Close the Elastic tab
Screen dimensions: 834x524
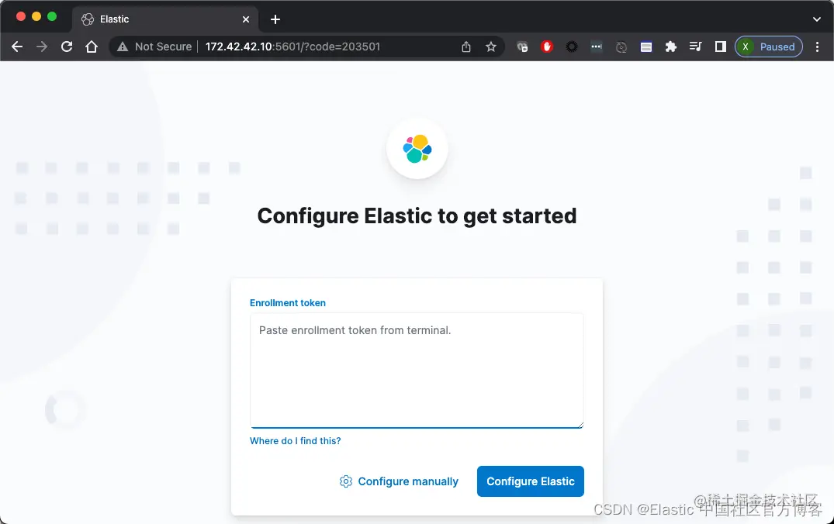click(246, 19)
